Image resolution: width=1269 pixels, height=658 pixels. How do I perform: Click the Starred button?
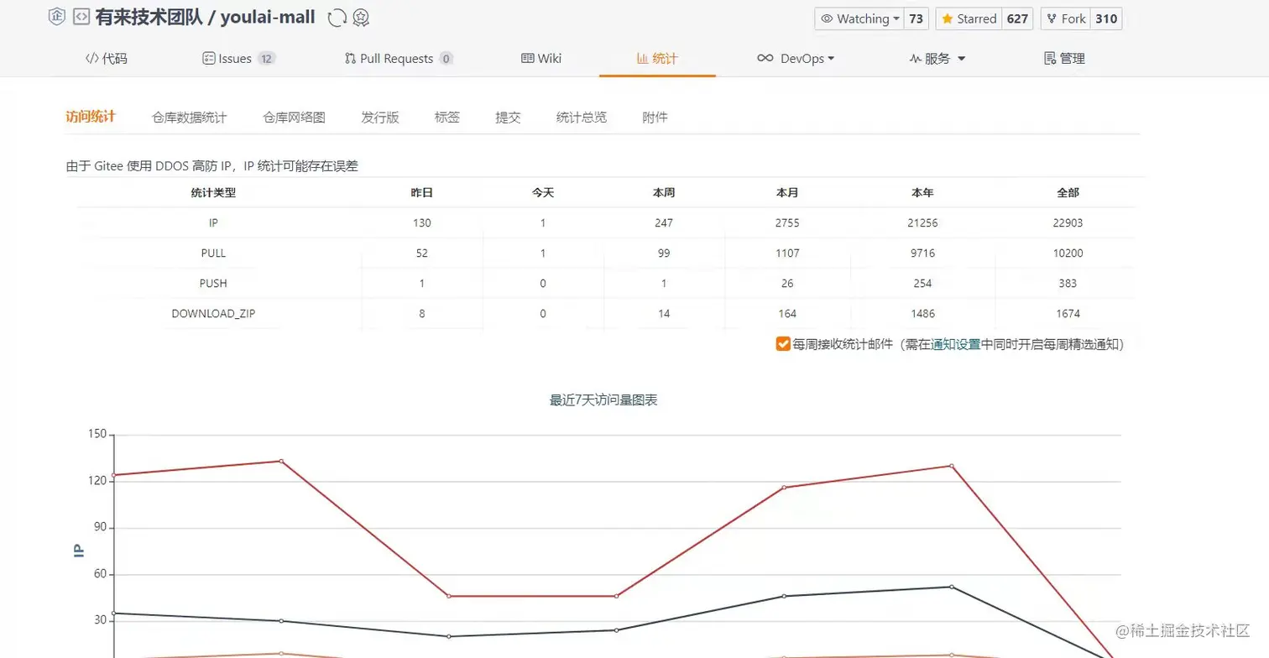pyautogui.click(x=969, y=18)
